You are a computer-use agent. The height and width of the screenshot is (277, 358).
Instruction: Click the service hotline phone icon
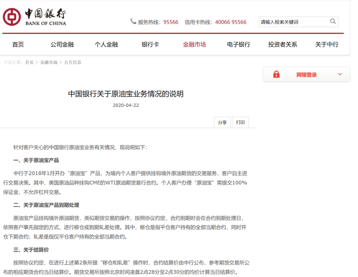tap(133, 21)
